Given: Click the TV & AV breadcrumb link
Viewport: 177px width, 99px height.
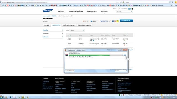Looking at the screenshot, I should pyautogui.click(x=60, y=16).
